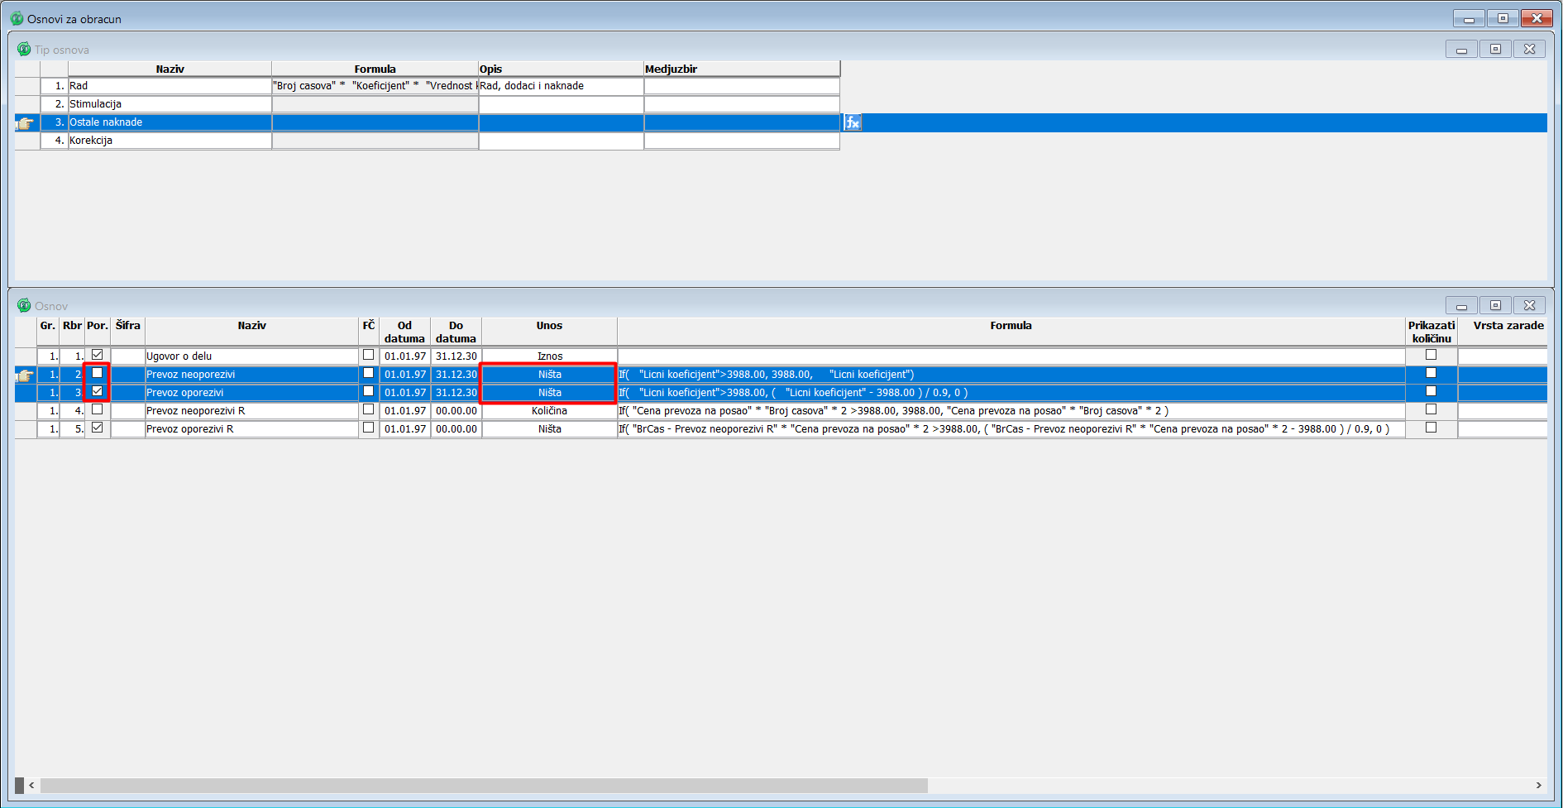Maximize the Tip osnova panel

(1495, 50)
